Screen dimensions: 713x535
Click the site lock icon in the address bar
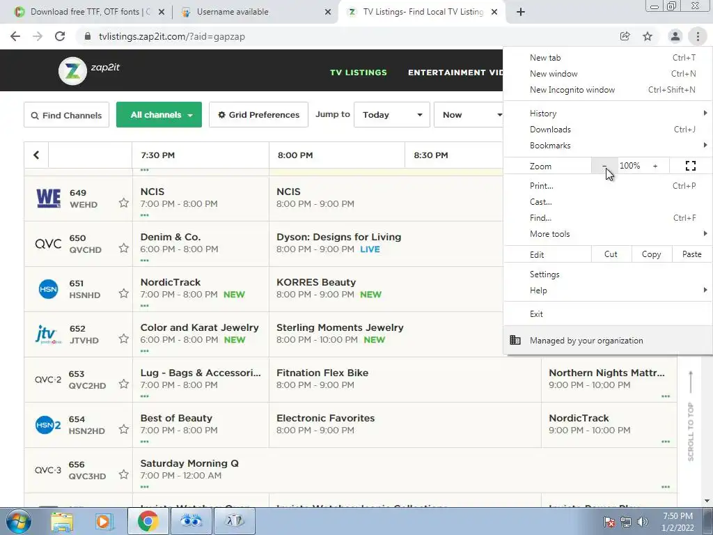tap(87, 36)
